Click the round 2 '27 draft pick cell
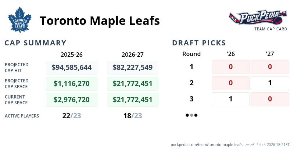This screenshot has height=153, width=294. (x=270, y=83)
